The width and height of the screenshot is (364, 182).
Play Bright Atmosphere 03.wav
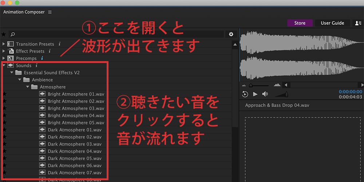(x=76, y=108)
